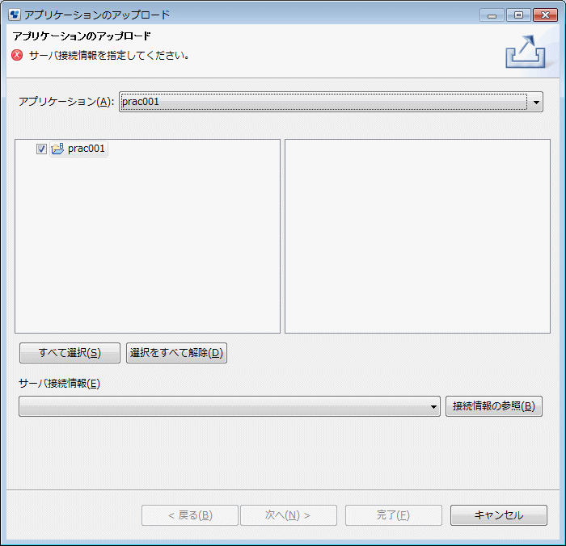The height and width of the screenshot is (546, 566).
Task: Click the disabled < 戻る(B) button
Action: 190,515
